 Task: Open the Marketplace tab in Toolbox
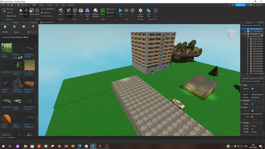(5, 26)
